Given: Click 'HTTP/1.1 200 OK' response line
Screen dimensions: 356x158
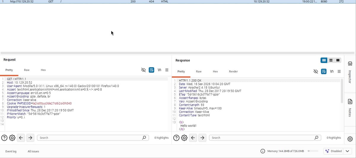Looking at the screenshot, I should pyautogui.click(x=190, y=80).
